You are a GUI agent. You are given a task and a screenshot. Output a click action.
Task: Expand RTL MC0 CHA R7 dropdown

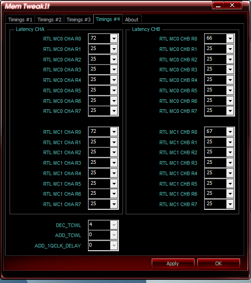pyautogui.click(x=114, y=111)
